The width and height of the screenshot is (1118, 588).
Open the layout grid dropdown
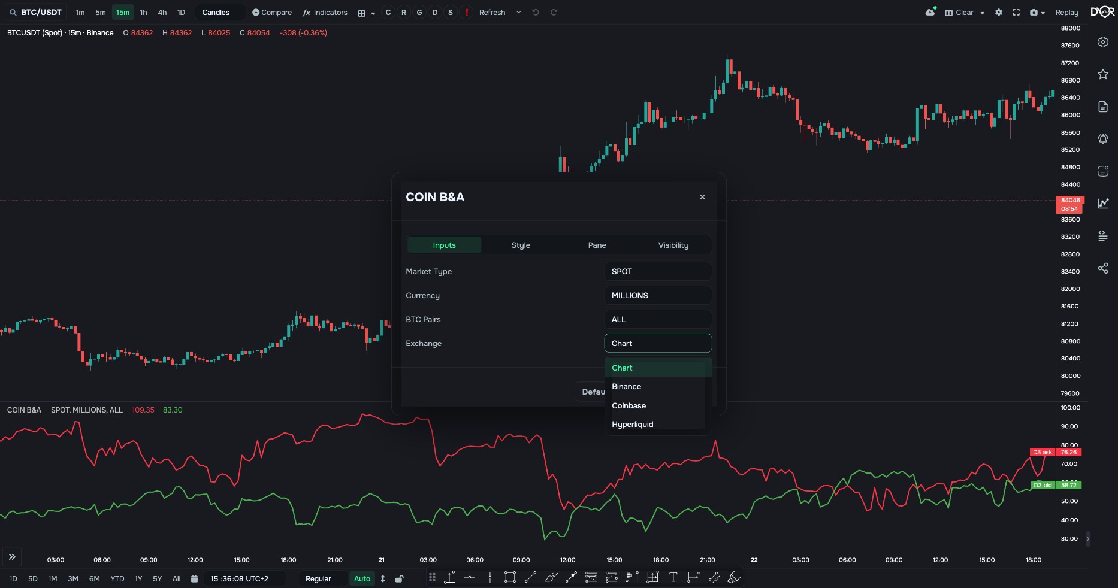point(366,13)
